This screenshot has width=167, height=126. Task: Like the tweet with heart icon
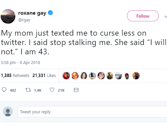[x=52, y=90]
